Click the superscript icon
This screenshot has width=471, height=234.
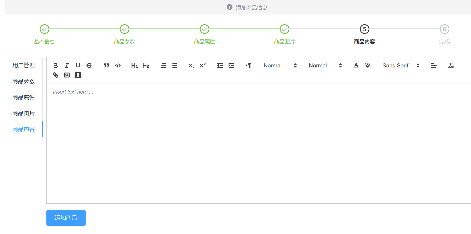tap(203, 66)
